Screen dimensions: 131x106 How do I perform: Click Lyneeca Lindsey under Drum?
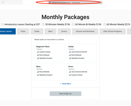[76, 75]
